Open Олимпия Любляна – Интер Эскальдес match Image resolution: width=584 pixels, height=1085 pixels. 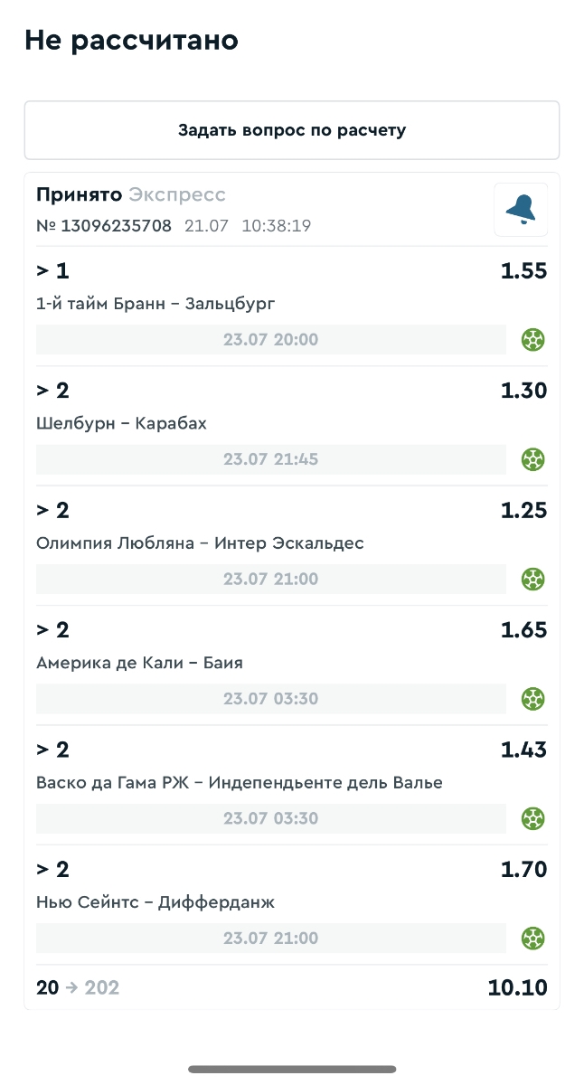click(x=200, y=543)
